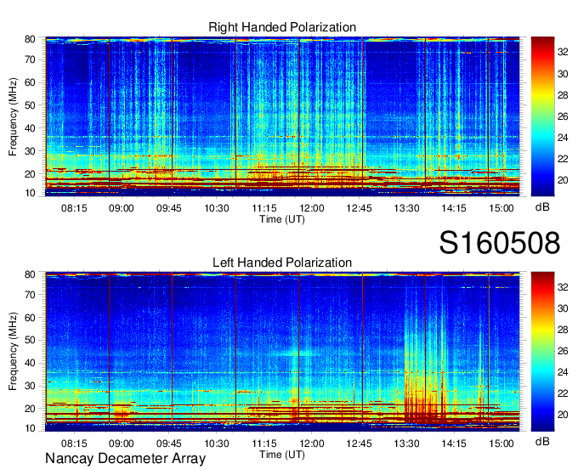Viewport: 578px width, 469px height.
Task: Select 11:15 tick on right-handed time axis
Action: [x=264, y=208]
